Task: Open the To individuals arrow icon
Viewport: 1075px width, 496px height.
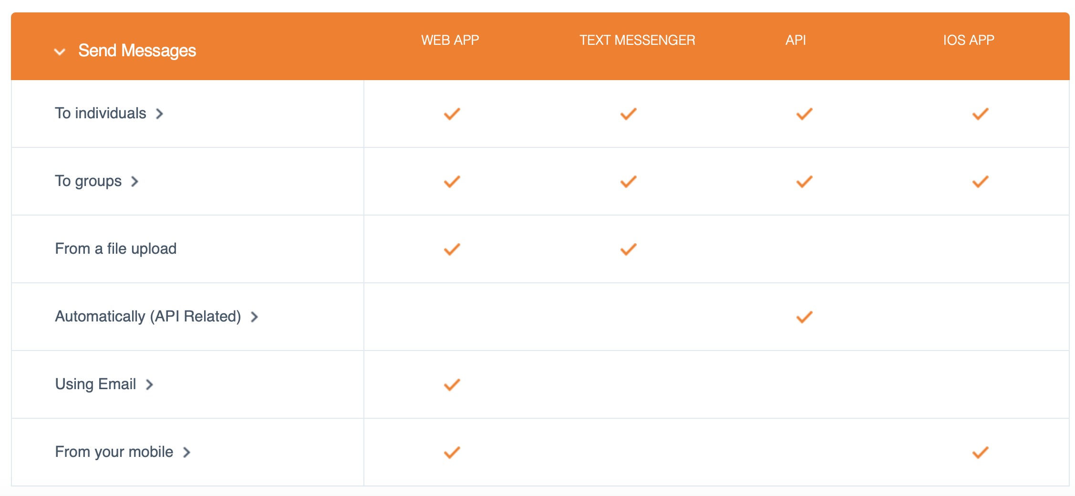Action: 160,114
